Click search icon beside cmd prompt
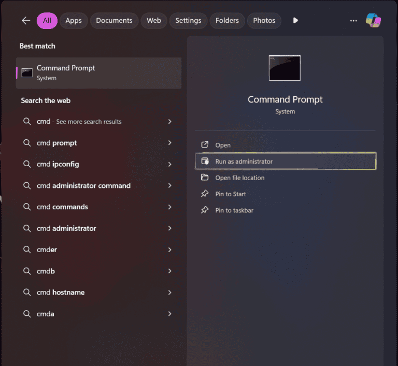Screen dimensions: 398x366 pos(27,143)
